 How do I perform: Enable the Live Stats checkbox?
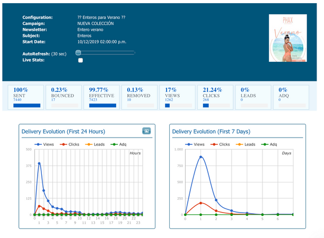coord(81,61)
